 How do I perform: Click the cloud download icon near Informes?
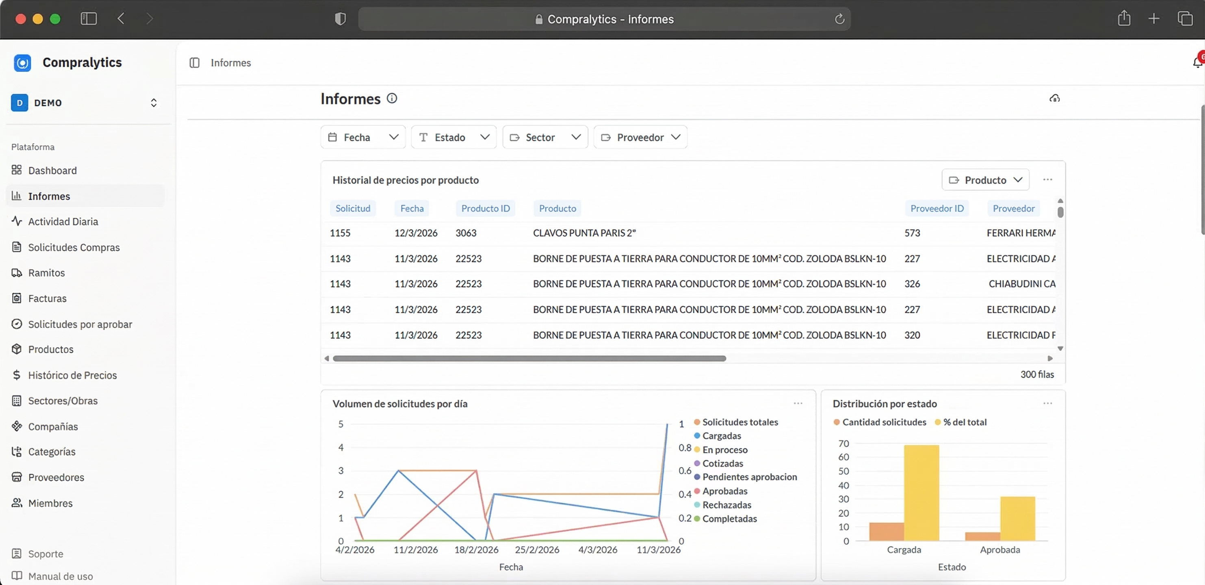[x=1054, y=98]
